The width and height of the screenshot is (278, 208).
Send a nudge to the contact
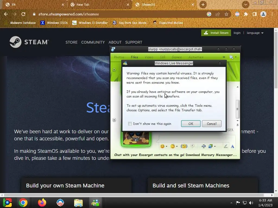point(184,146)
